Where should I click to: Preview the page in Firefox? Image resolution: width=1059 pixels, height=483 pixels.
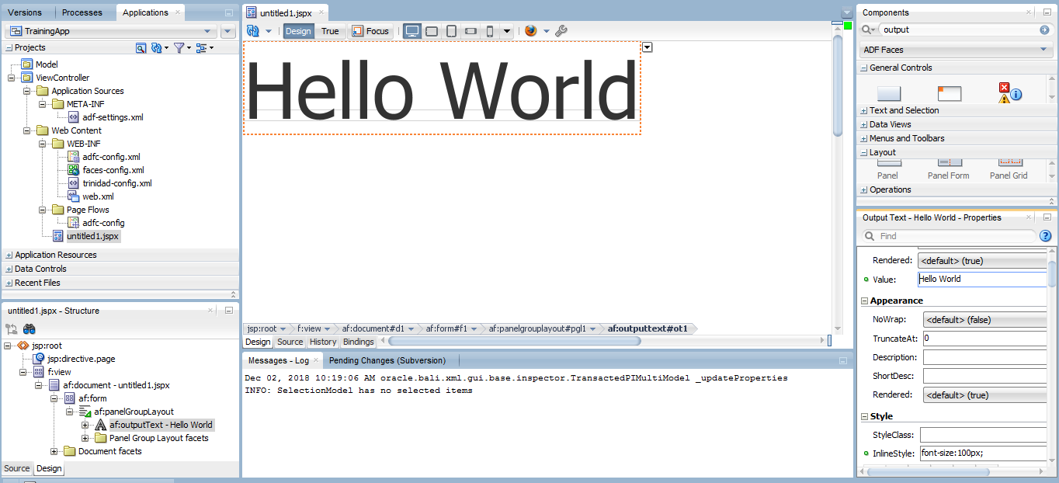tap(530, 31)
